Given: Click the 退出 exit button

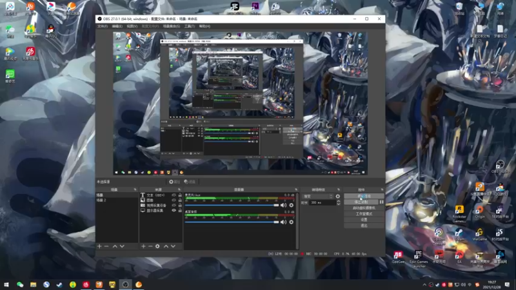Looking at the screenshot, I should point(364,226).
